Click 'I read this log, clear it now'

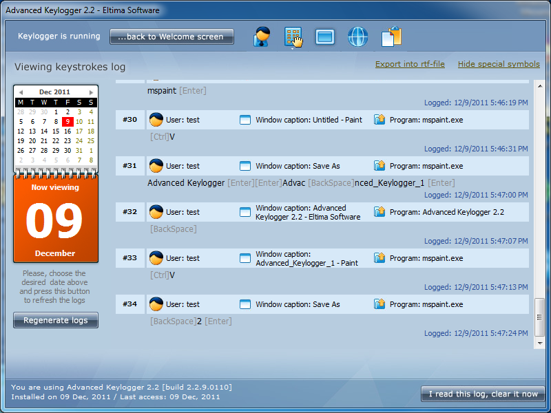point(483,394)
